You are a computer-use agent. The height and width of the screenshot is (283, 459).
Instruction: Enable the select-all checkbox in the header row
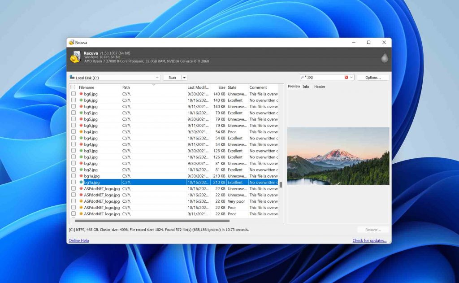[72, 87]
